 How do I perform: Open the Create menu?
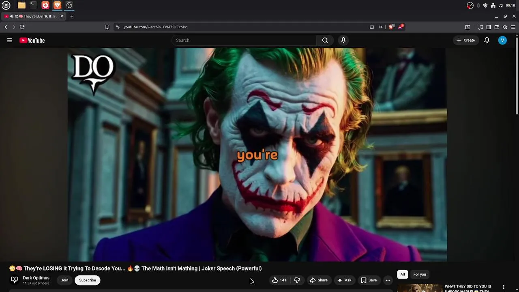(x=465, y=41)
